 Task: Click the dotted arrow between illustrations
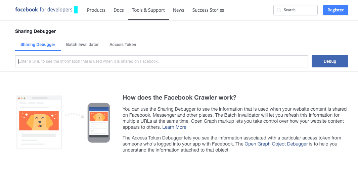point(75,115)
